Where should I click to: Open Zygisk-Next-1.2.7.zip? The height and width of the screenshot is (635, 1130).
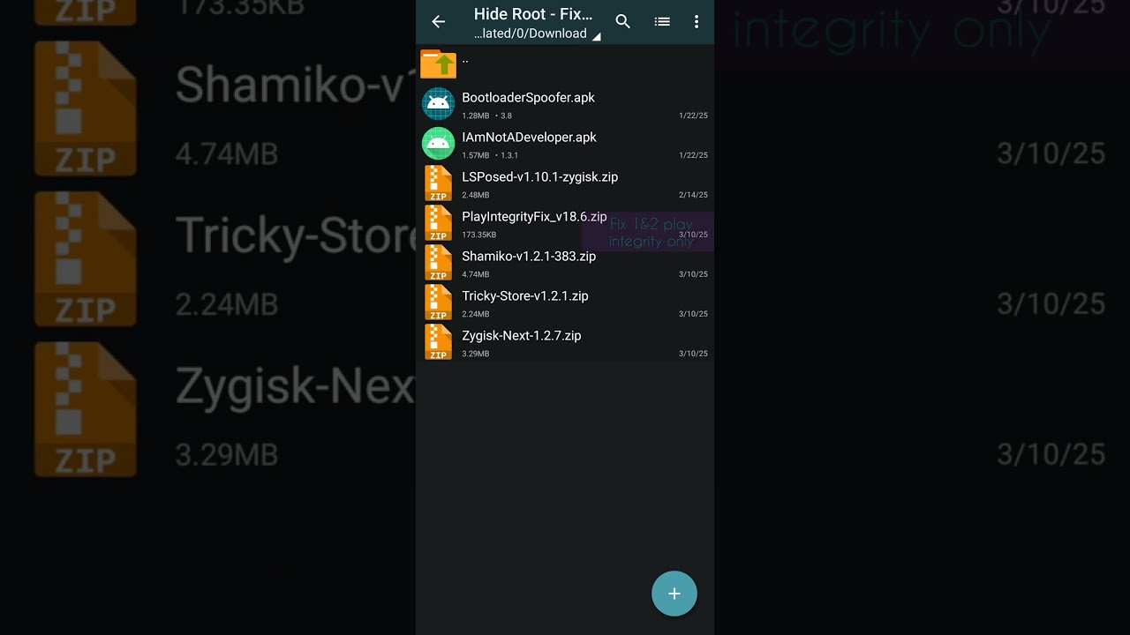(522, 336)
